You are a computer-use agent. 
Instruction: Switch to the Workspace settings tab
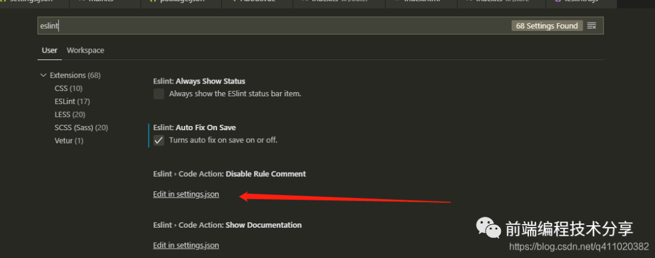[86, 50]
